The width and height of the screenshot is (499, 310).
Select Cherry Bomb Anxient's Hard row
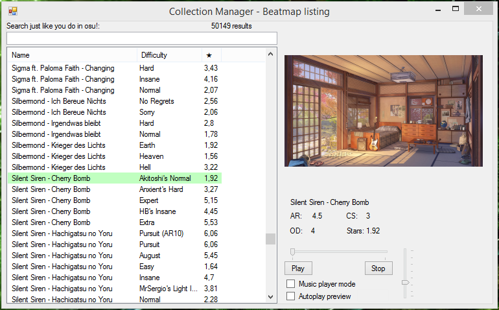115,189
